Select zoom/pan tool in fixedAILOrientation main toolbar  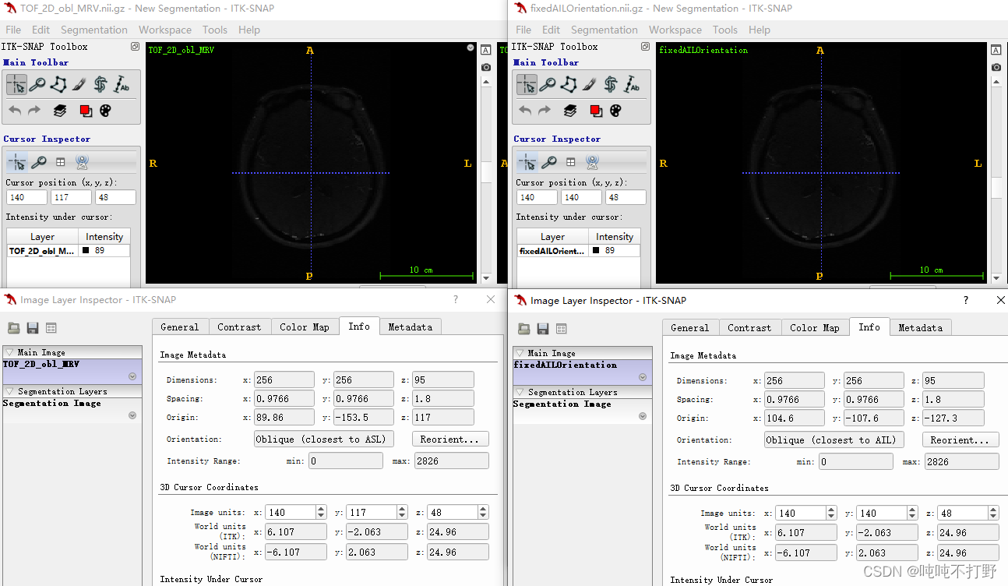point(548,85)
